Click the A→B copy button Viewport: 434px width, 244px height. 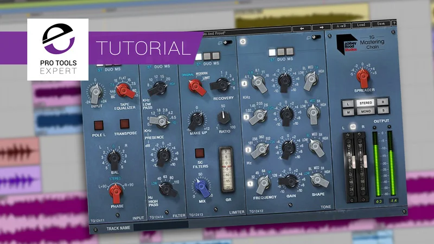point(341,26)
